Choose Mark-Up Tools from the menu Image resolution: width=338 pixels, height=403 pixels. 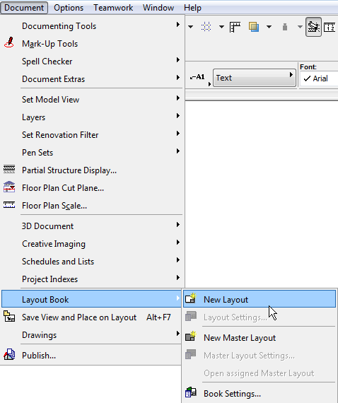click(92, 44)
